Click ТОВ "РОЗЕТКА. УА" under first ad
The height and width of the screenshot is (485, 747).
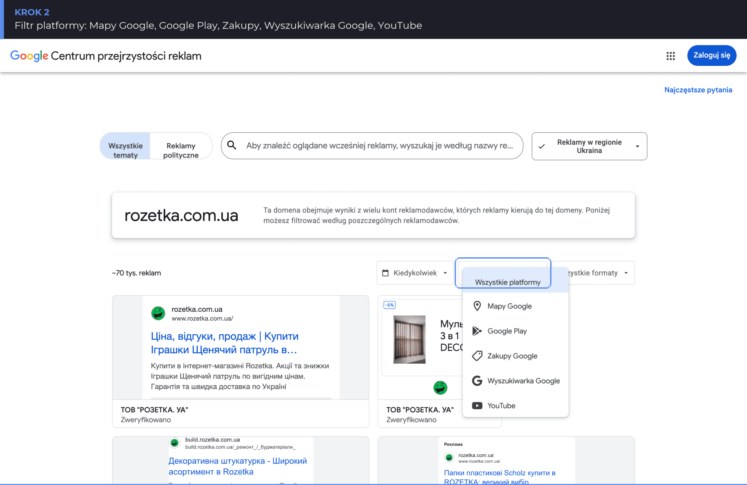pos(154,410)
